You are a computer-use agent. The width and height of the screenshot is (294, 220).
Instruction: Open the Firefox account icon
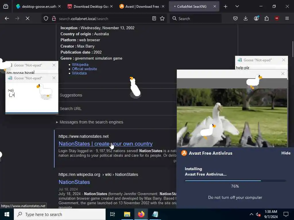256,18
